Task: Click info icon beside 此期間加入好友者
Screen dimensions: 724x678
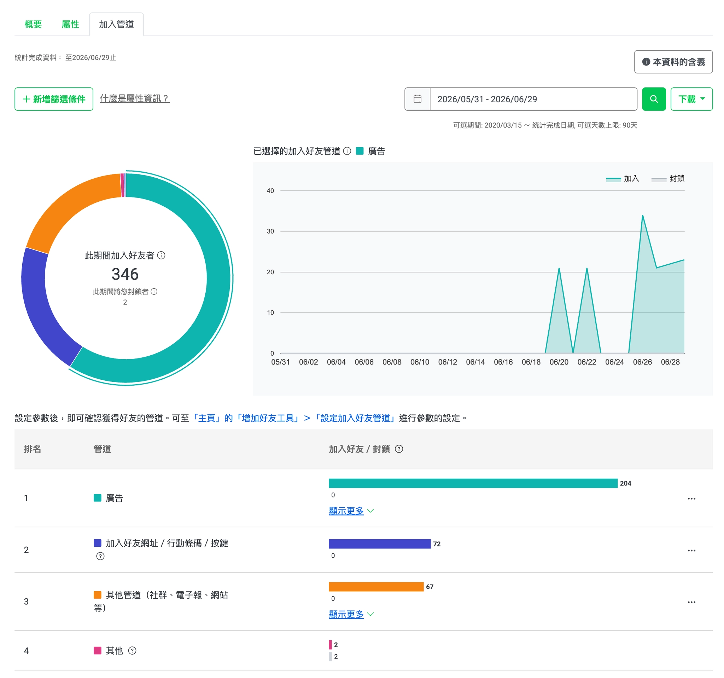Action: coord(161,255)
